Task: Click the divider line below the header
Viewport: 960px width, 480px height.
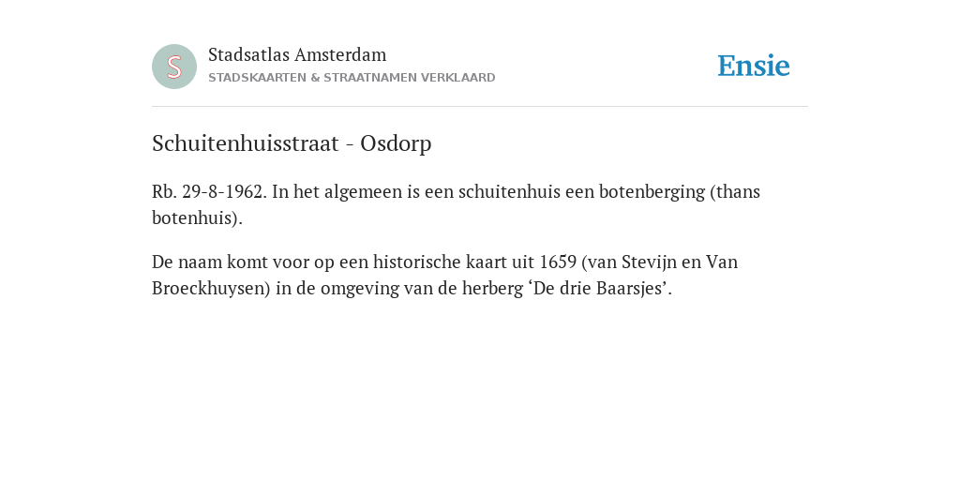Action: click(x=480, y=107)
